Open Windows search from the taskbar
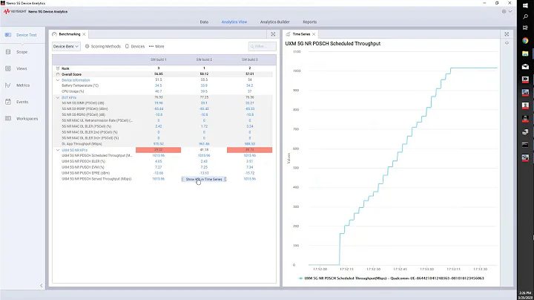 [x=525, y=16]
